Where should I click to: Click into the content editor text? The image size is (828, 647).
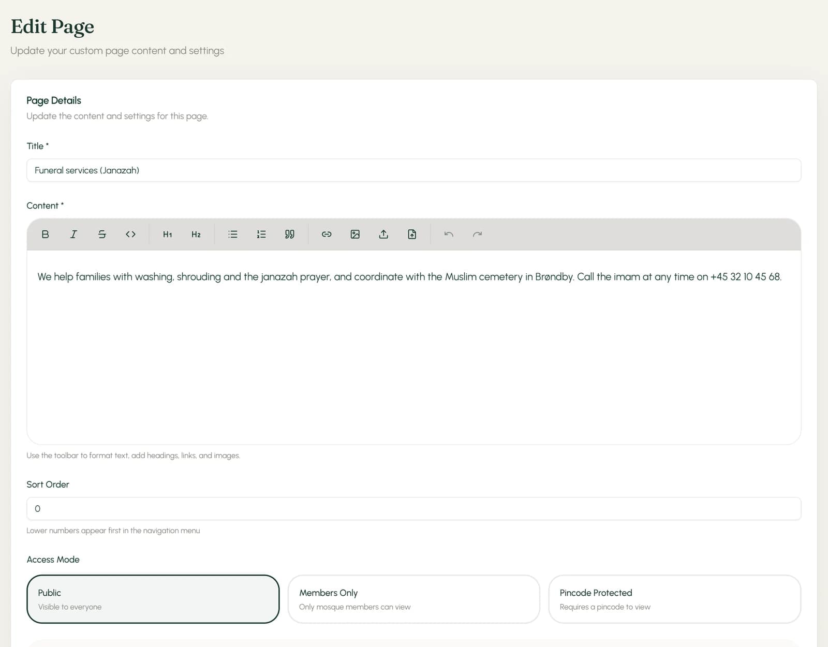click(x=409, y=277)
